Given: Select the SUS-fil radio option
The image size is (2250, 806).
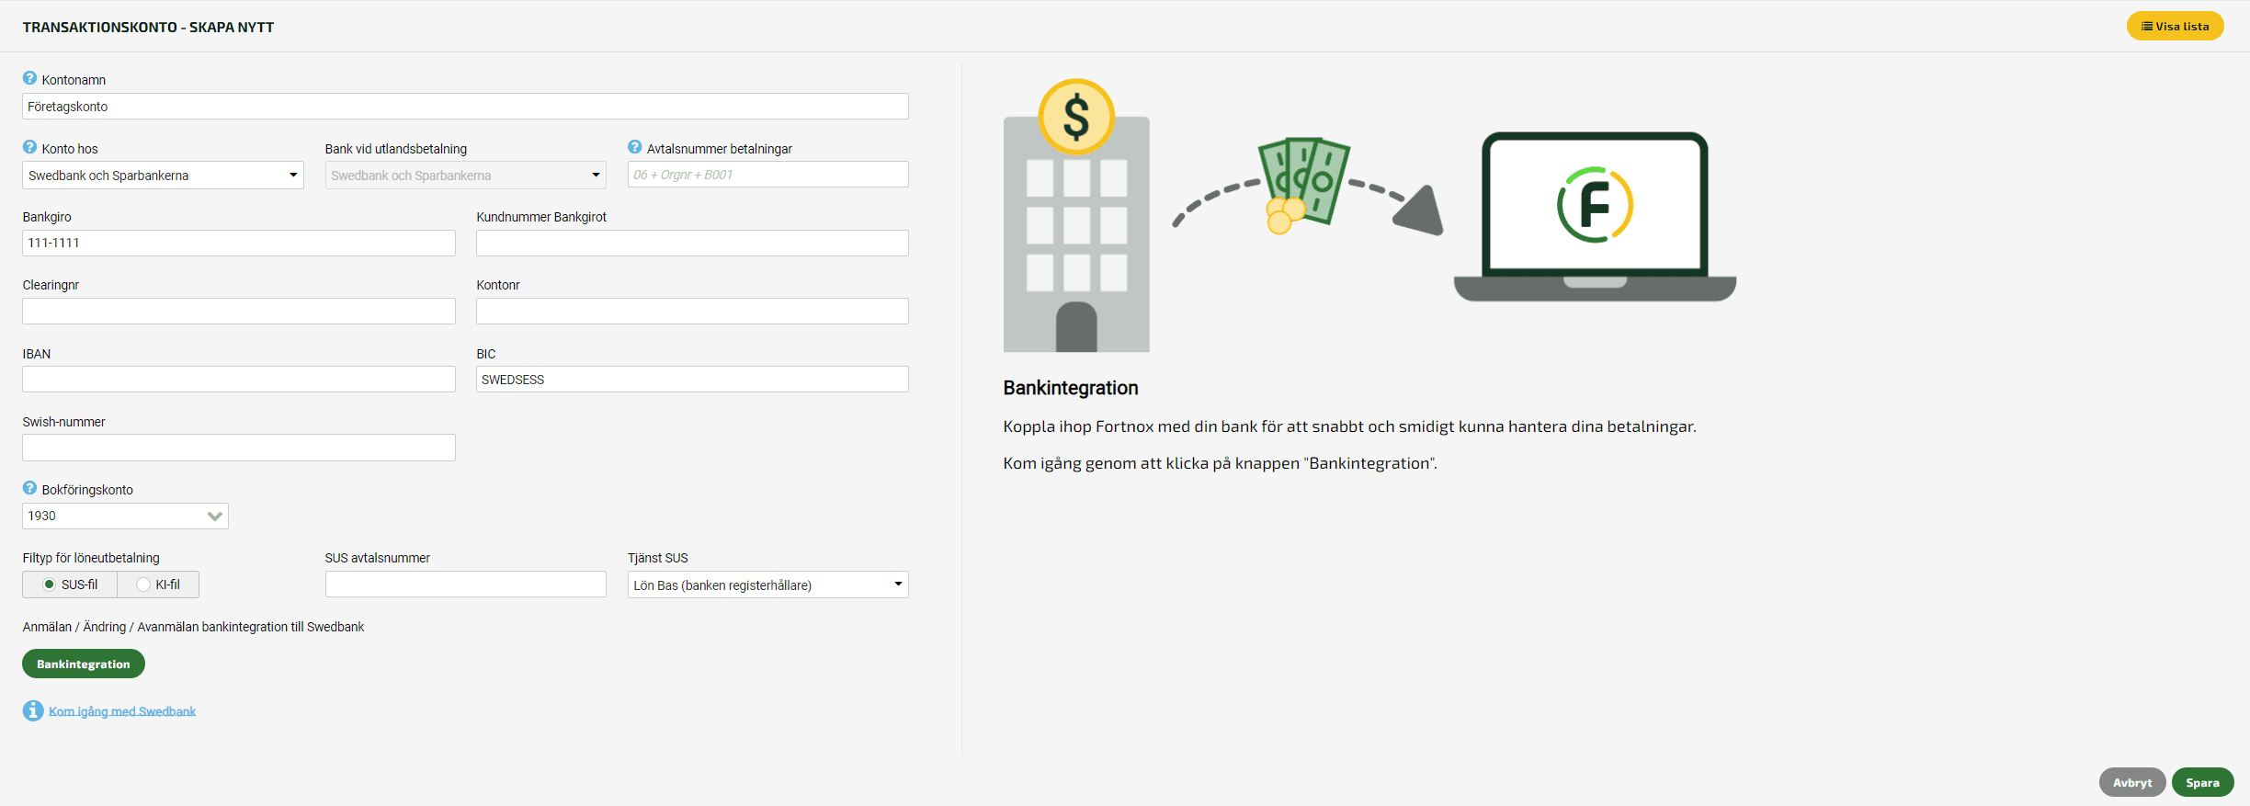Looking at the screenshot, I should tap(50, 585).
